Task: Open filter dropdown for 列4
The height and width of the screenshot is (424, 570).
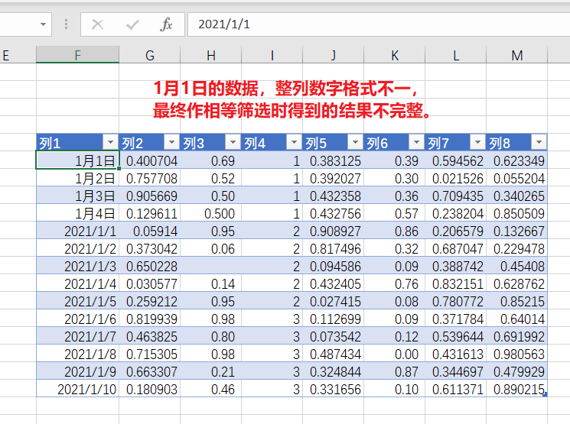Action: tap(294, 142)
